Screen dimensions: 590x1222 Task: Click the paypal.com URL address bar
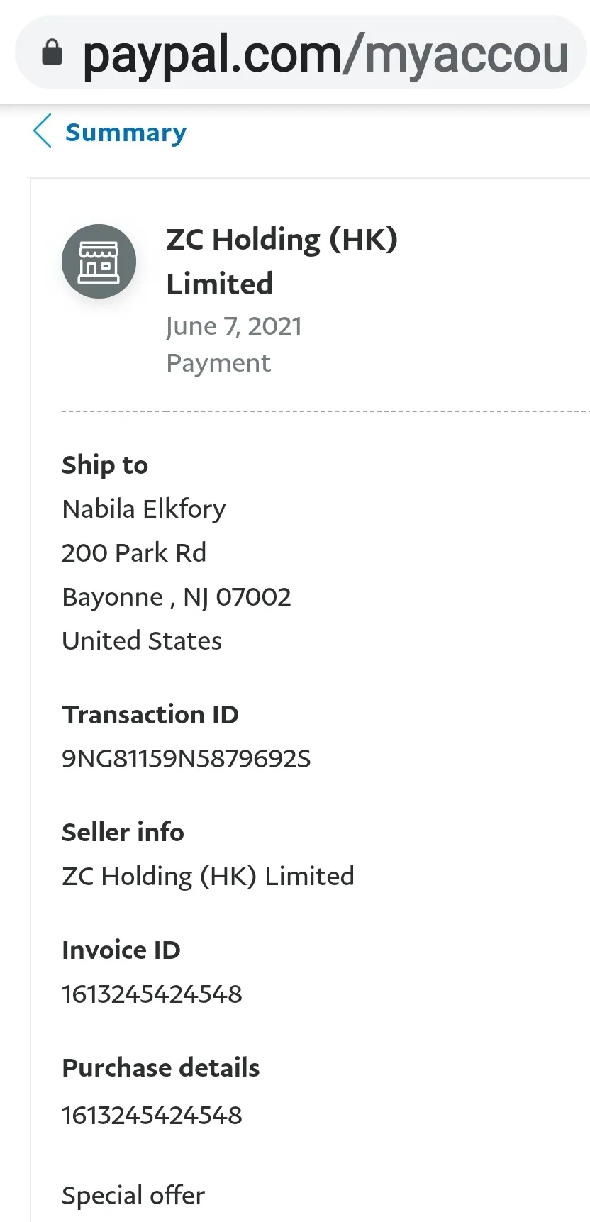pos(301,52)
